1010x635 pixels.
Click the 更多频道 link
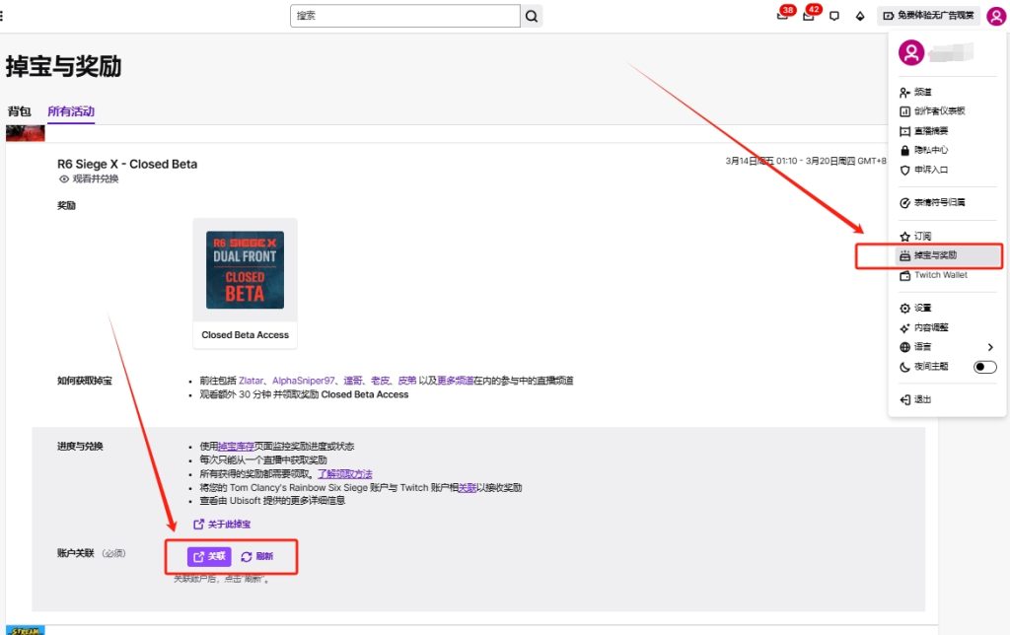click(x=456, y=381)
